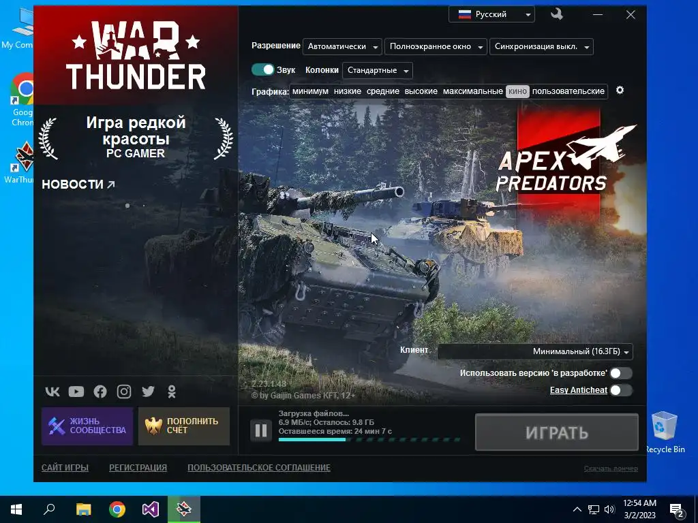Select пользовательские graphics preset
Screen dimensions: 698x523
[x=568, y=91]
